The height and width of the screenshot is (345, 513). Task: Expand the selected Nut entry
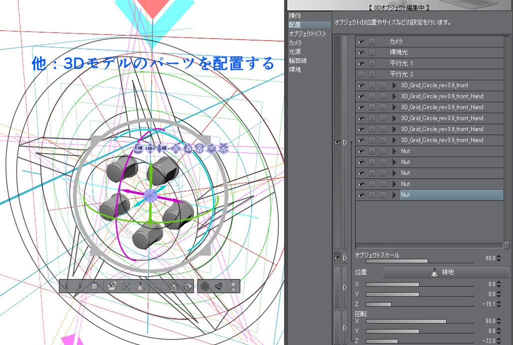394,195
